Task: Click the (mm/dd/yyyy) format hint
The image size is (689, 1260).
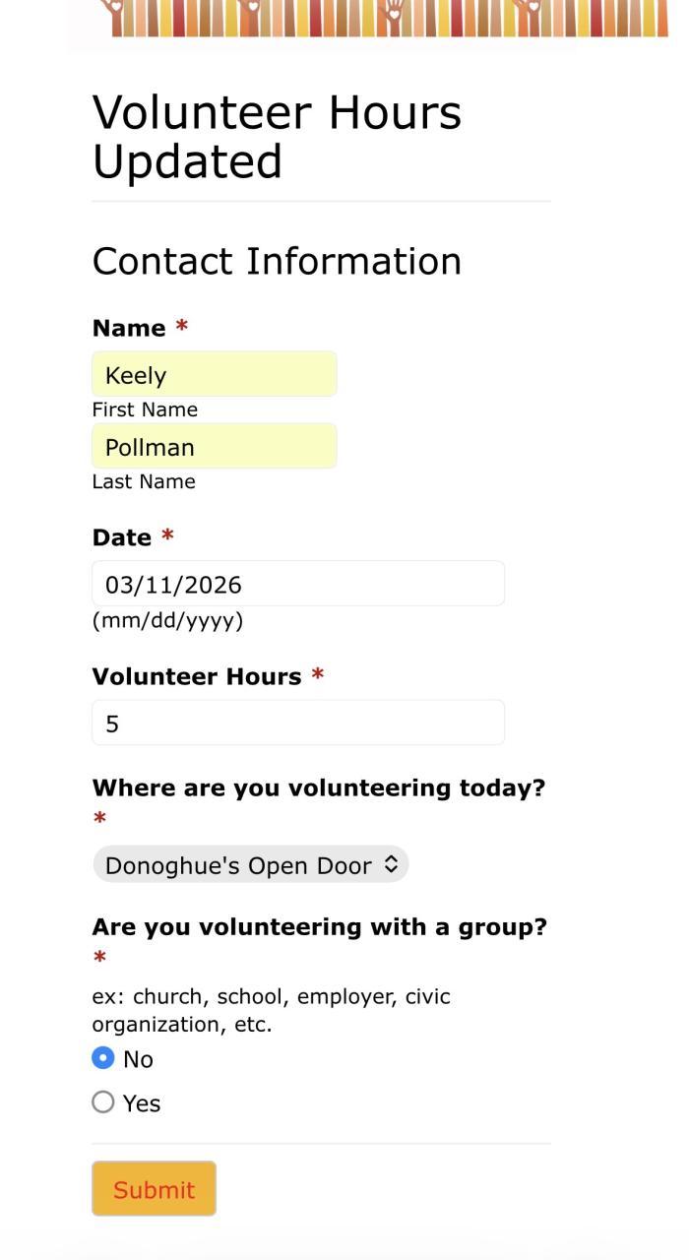Action: tap(167, 621)
